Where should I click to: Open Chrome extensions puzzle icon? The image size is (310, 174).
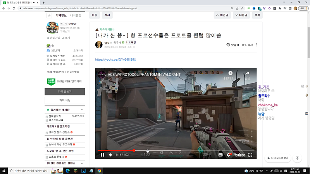(x=279, y=8)
